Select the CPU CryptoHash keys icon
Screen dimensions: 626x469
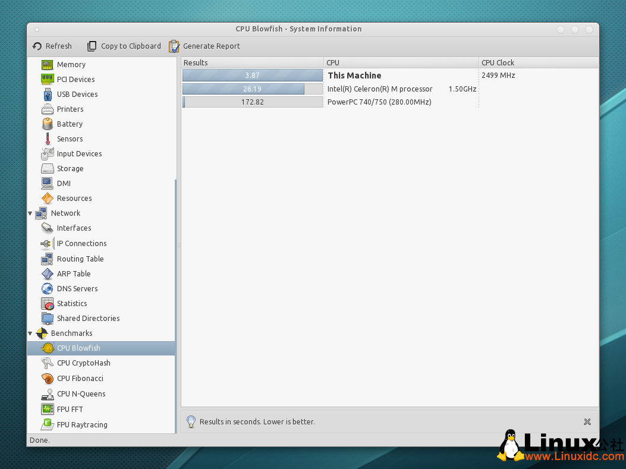(x=47, y=363)
